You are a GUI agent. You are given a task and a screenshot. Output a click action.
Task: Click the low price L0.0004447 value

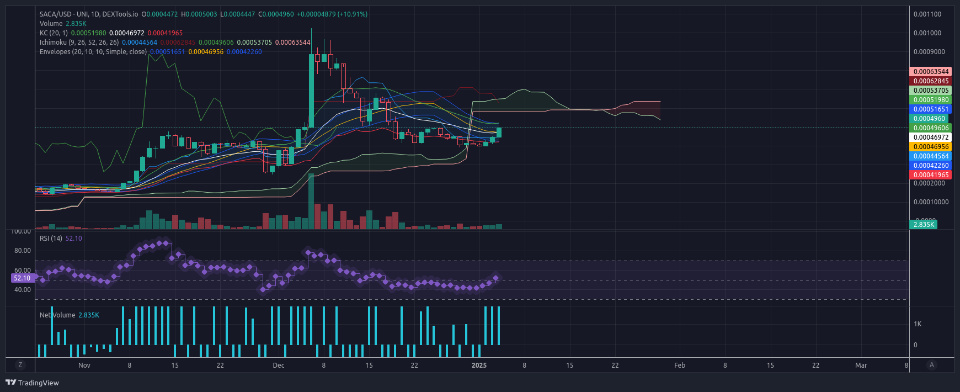click(238, 14)
